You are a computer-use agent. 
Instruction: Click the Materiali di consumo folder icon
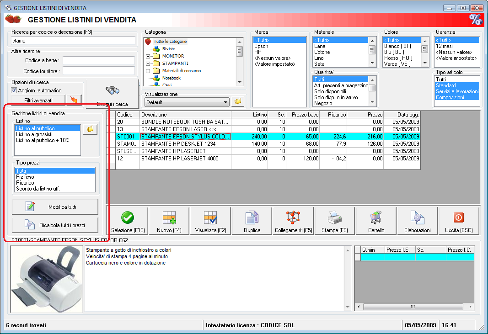click(156, 71)
